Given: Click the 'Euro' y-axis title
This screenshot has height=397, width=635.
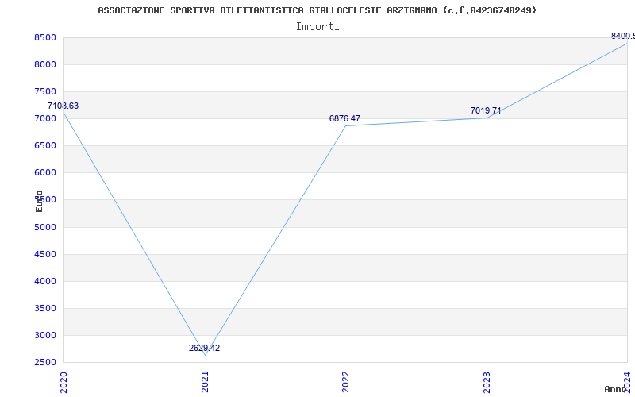Looking at the screenshot, I should click(x=39, y=202).
